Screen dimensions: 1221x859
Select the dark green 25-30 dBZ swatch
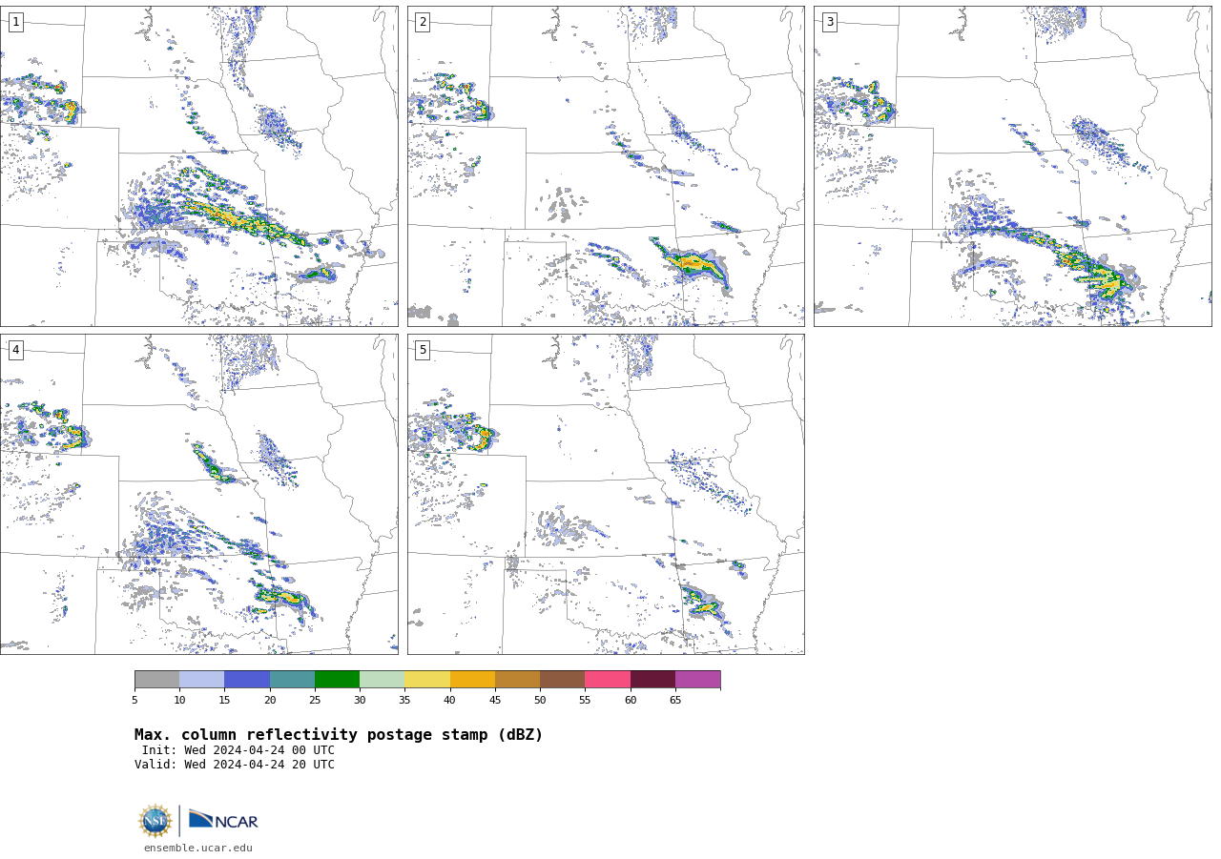337,680
